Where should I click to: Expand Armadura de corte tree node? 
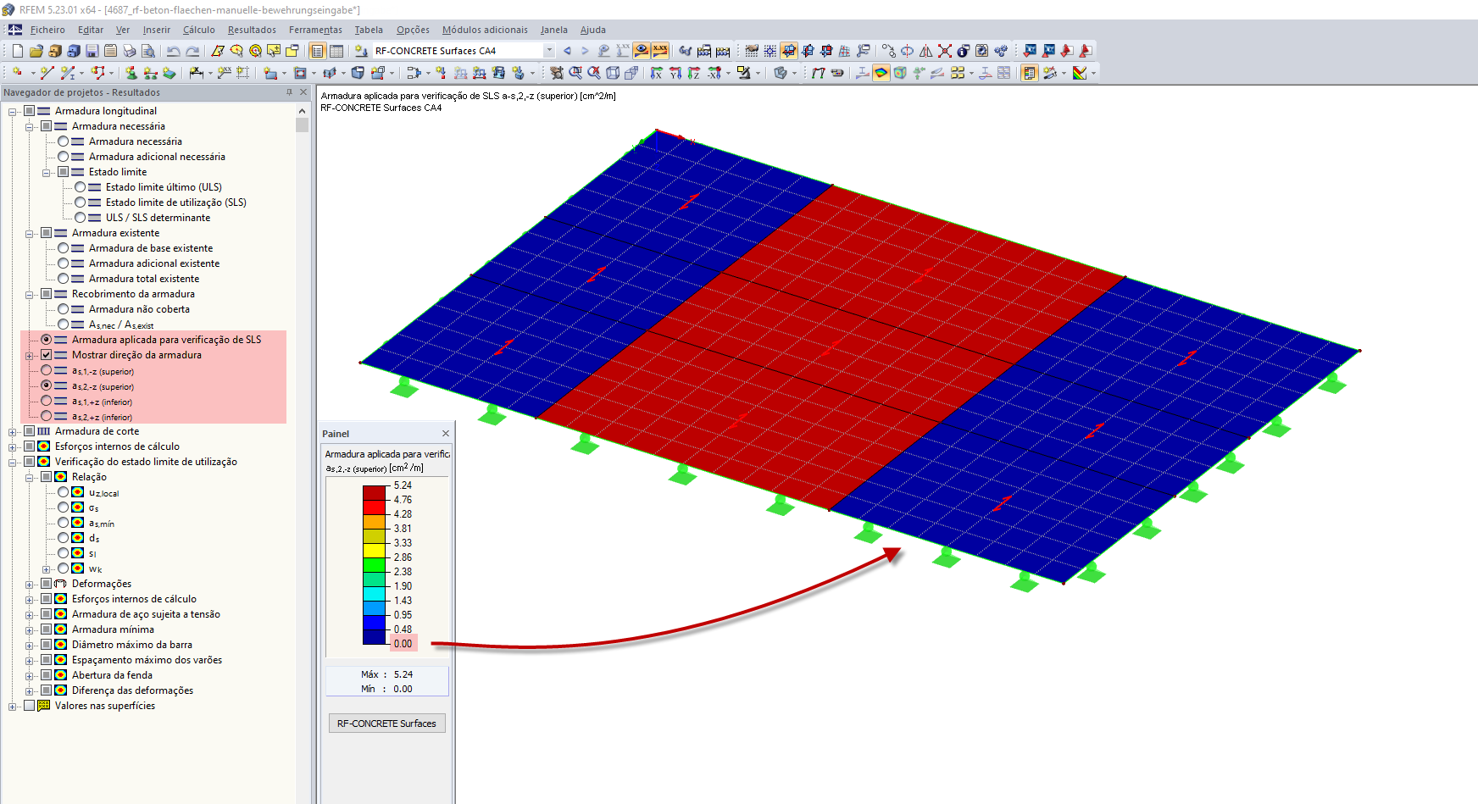click(x=12, y=431)
